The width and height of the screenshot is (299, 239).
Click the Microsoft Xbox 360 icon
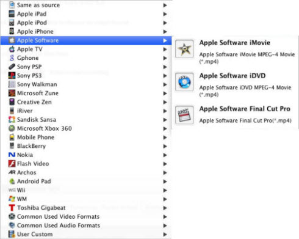(x=12, y=128)
